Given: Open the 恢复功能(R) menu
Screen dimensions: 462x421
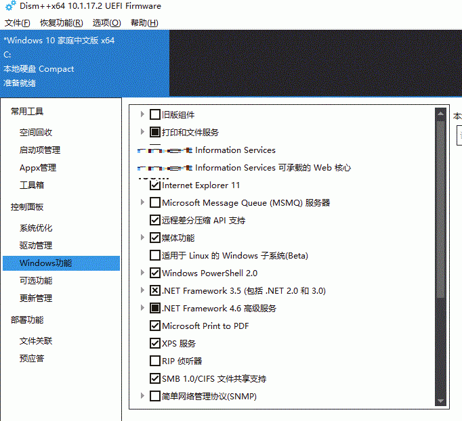Looking at the screenshot, I should point(61,23).
